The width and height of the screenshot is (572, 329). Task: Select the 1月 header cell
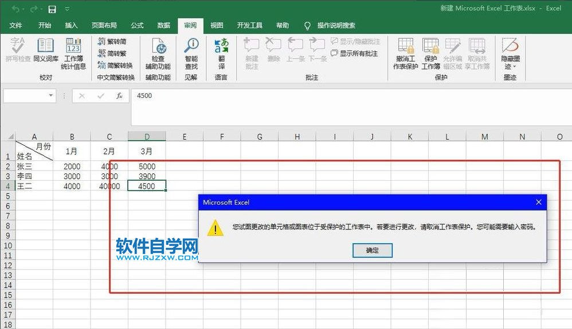coord(72,151)
